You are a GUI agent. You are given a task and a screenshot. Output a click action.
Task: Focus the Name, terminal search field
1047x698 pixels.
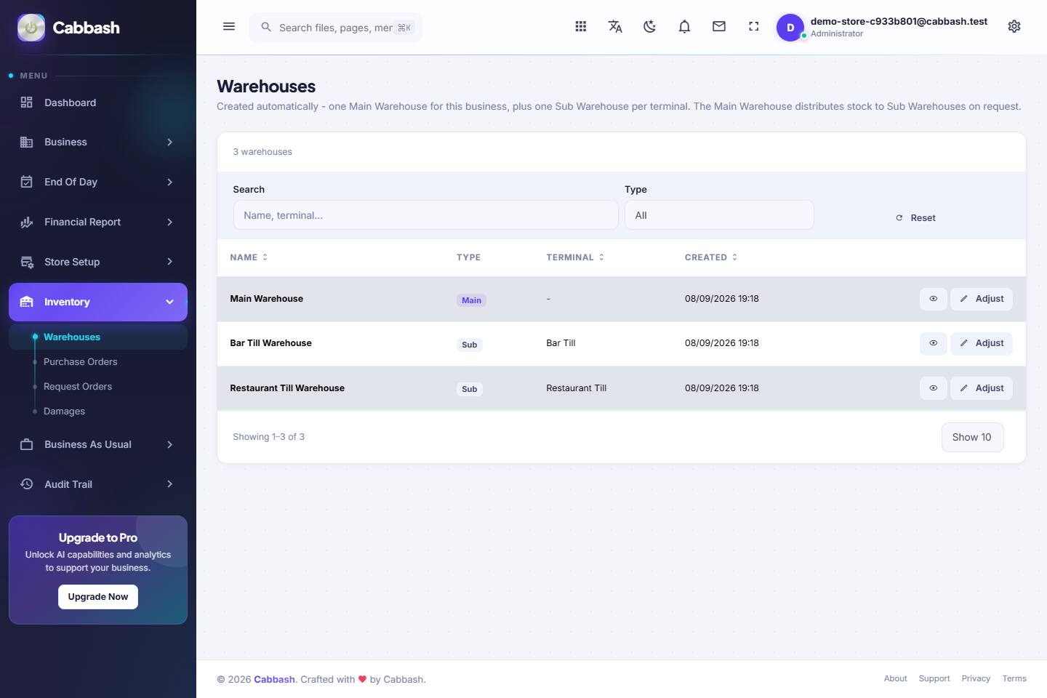425,215
